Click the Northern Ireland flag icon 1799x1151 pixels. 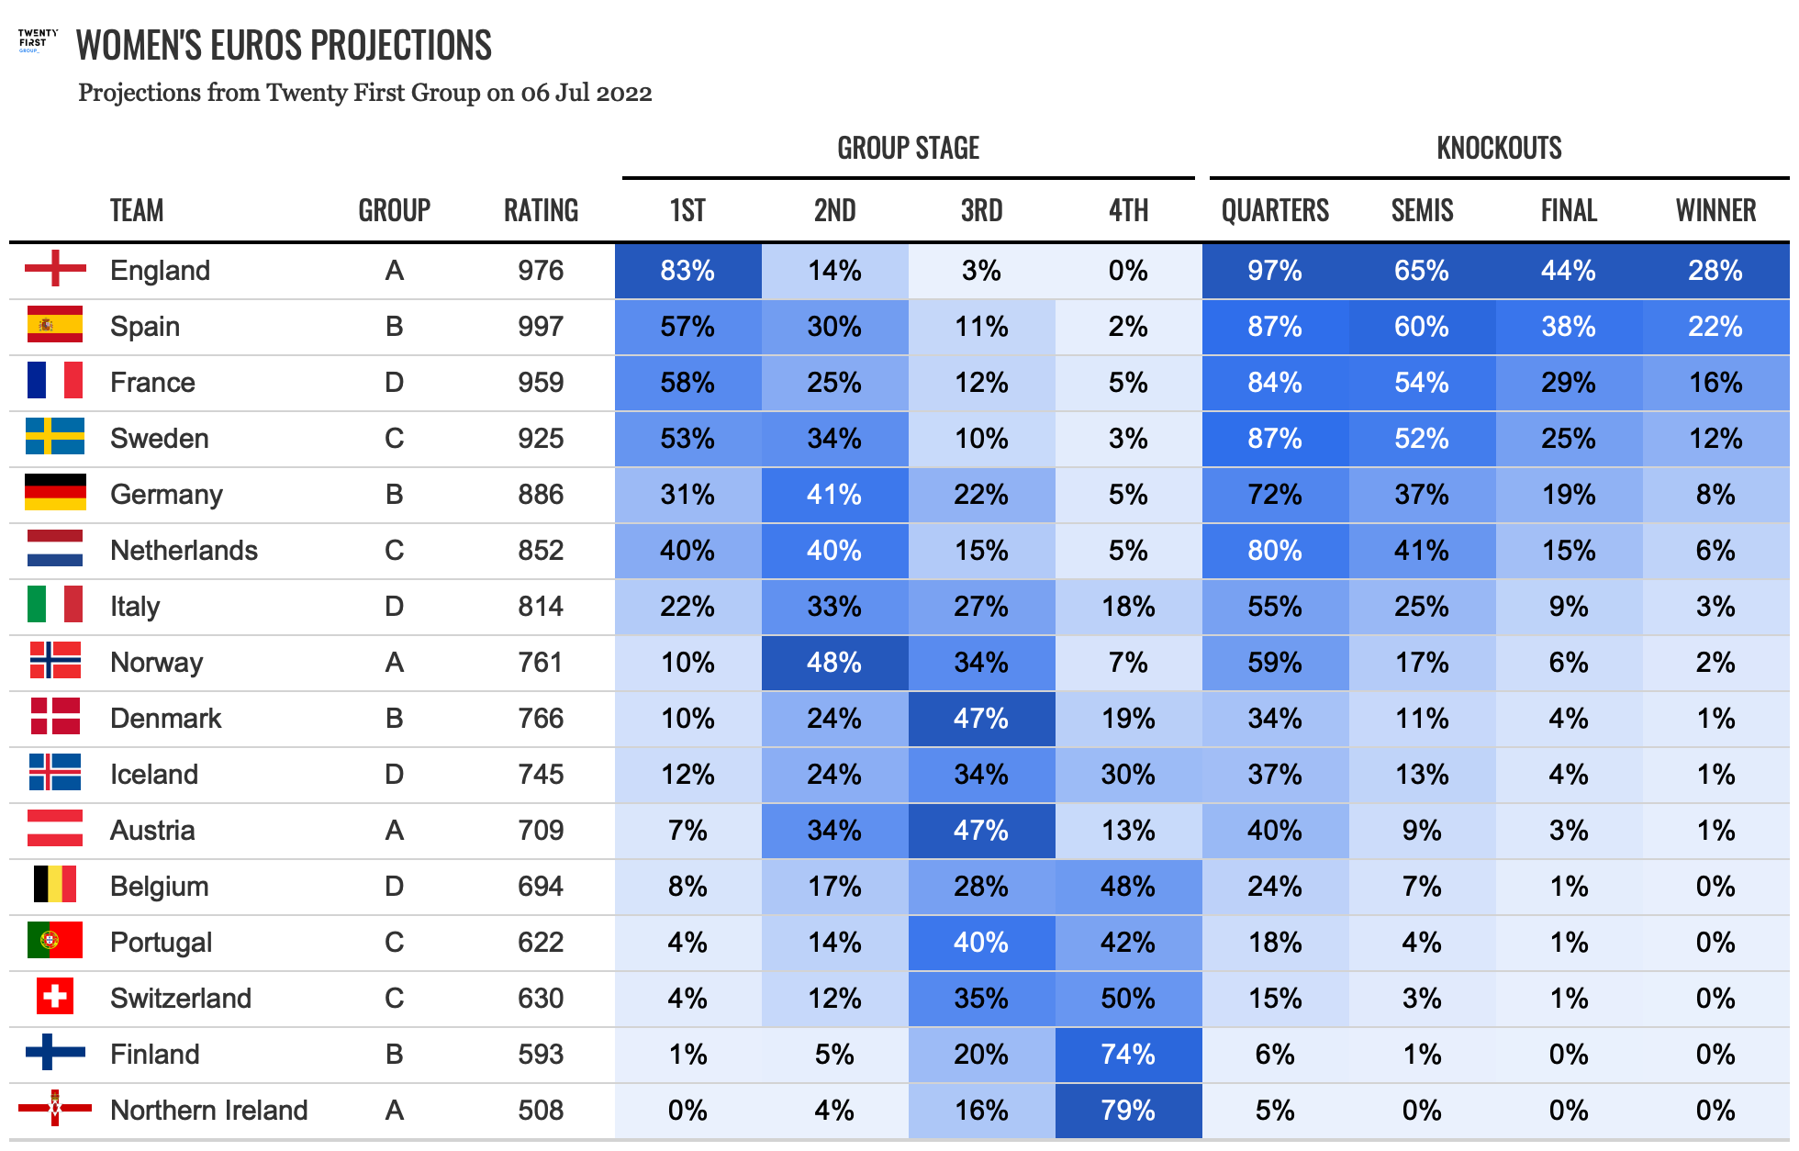pos(55,1109)
